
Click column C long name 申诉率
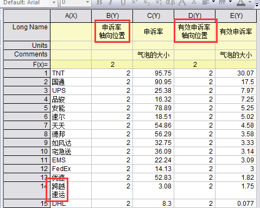pos(154,32)
